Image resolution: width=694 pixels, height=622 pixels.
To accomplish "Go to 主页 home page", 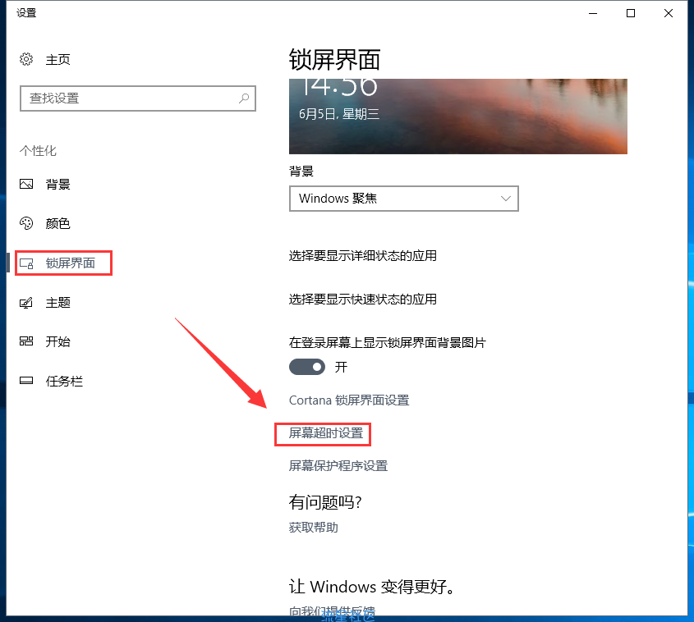I will pyautogui.click(x=58, y=59).
